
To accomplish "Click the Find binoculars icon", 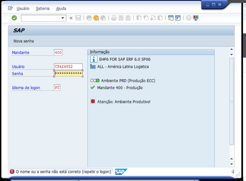I will [x=121, y=18].
